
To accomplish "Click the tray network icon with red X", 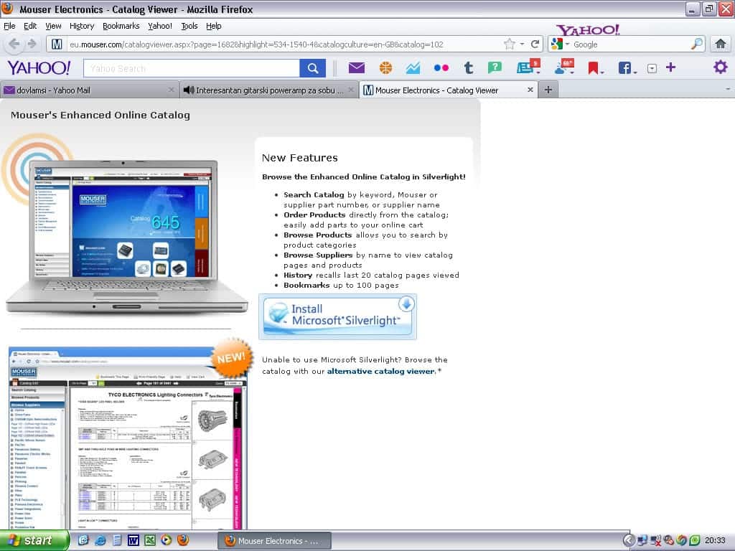I will 655,540.
